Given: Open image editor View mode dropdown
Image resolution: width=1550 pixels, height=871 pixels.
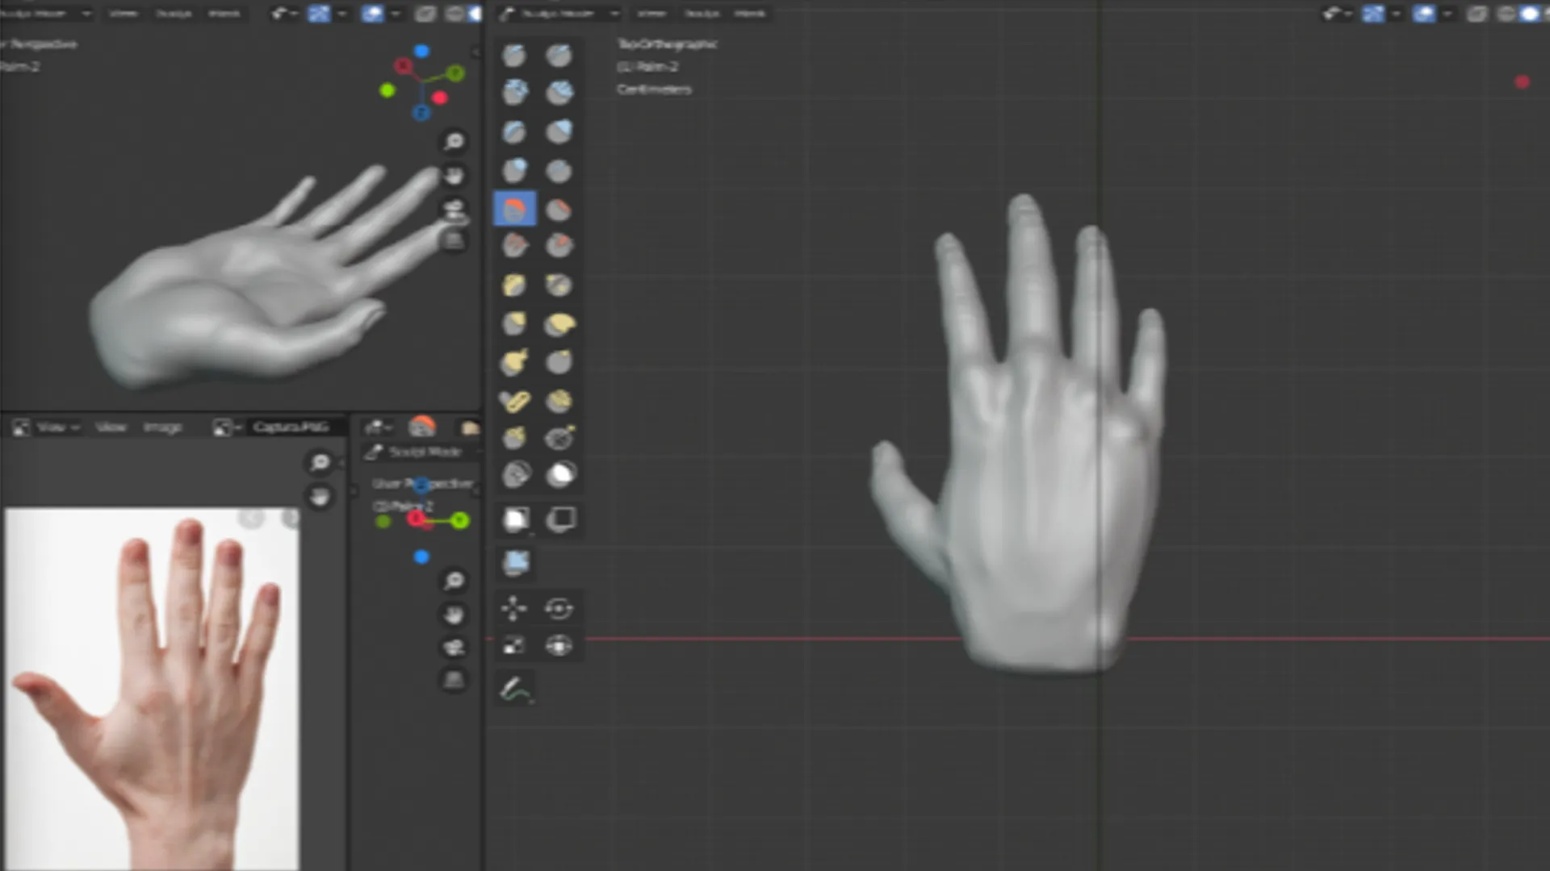Looking at the screenshot, I should (x=47, y=427).
